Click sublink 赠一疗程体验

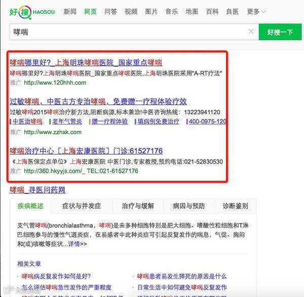click(109, 122)
